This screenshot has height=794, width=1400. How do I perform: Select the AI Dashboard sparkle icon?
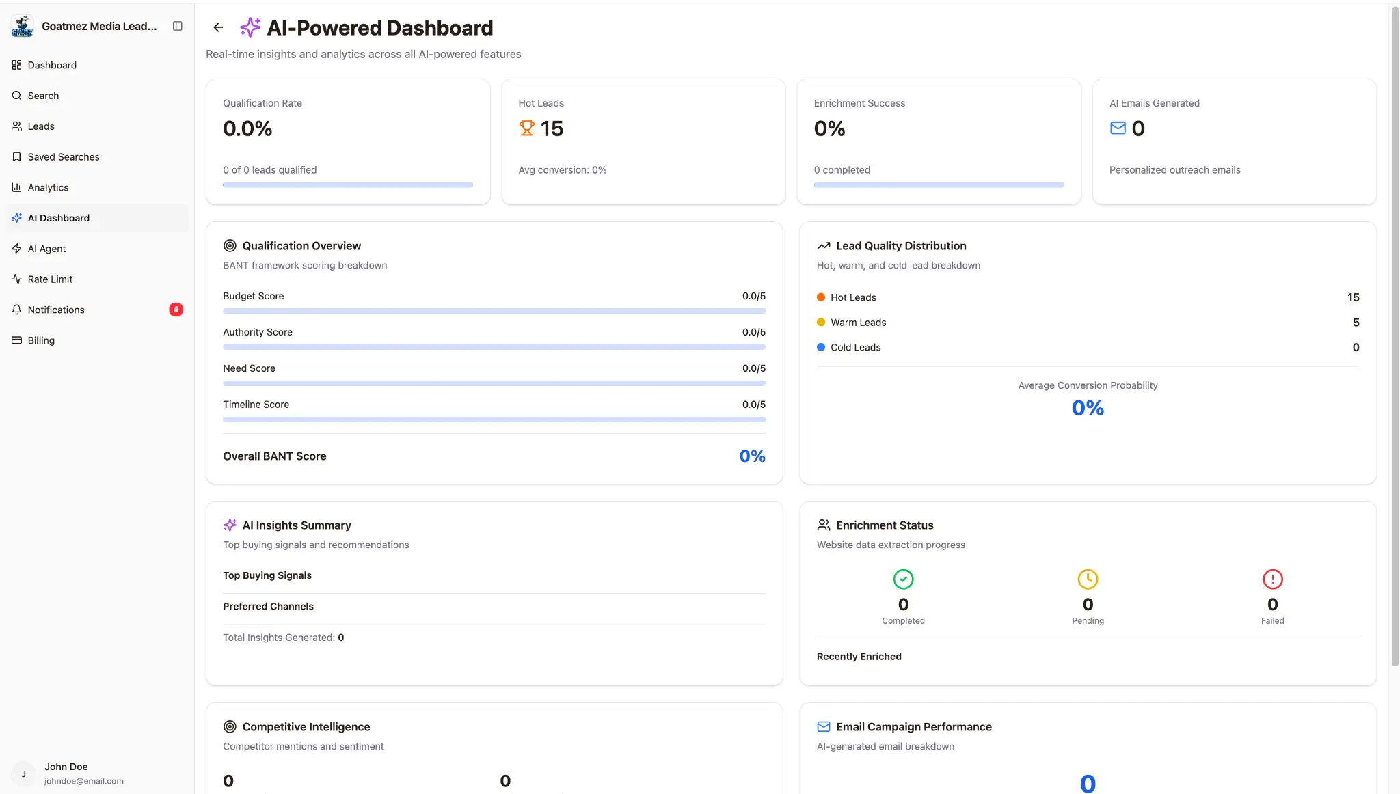[16, 217]
